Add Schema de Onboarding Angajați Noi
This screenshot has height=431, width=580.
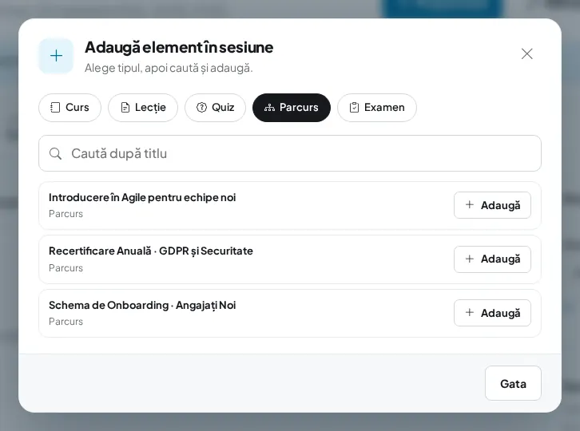tap(492, 313)
